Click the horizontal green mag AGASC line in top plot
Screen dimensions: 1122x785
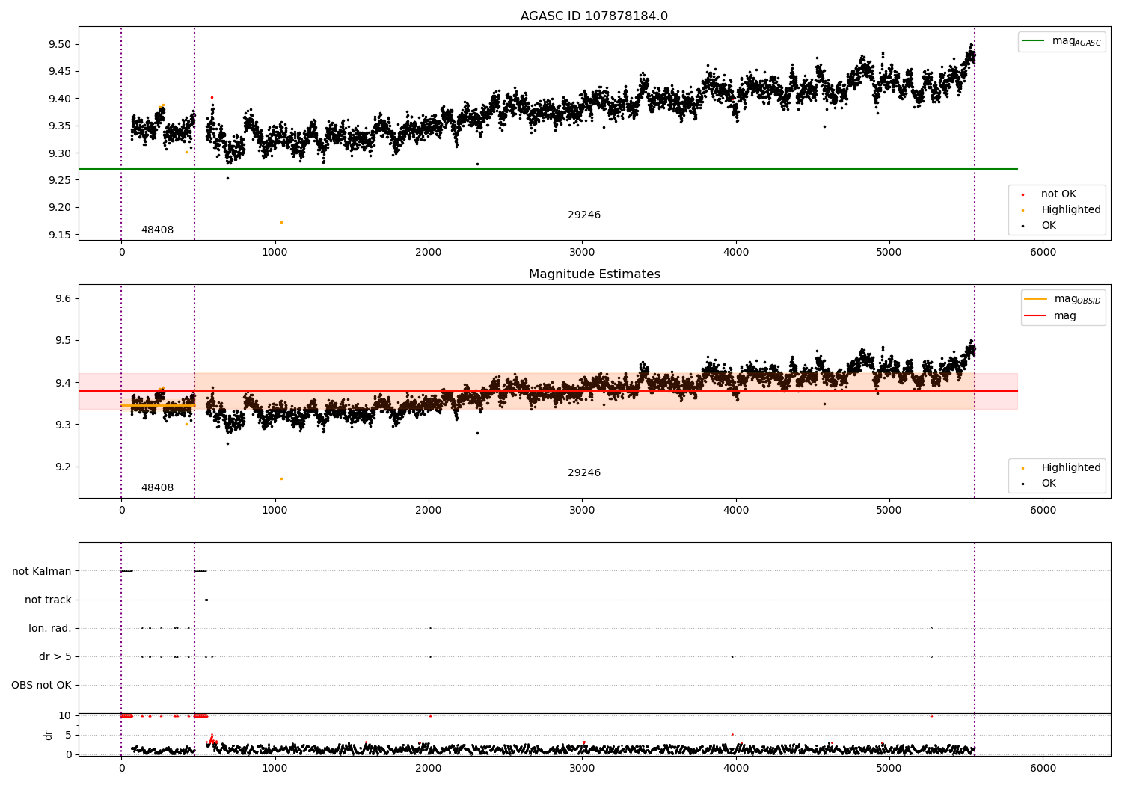[548, 169]
